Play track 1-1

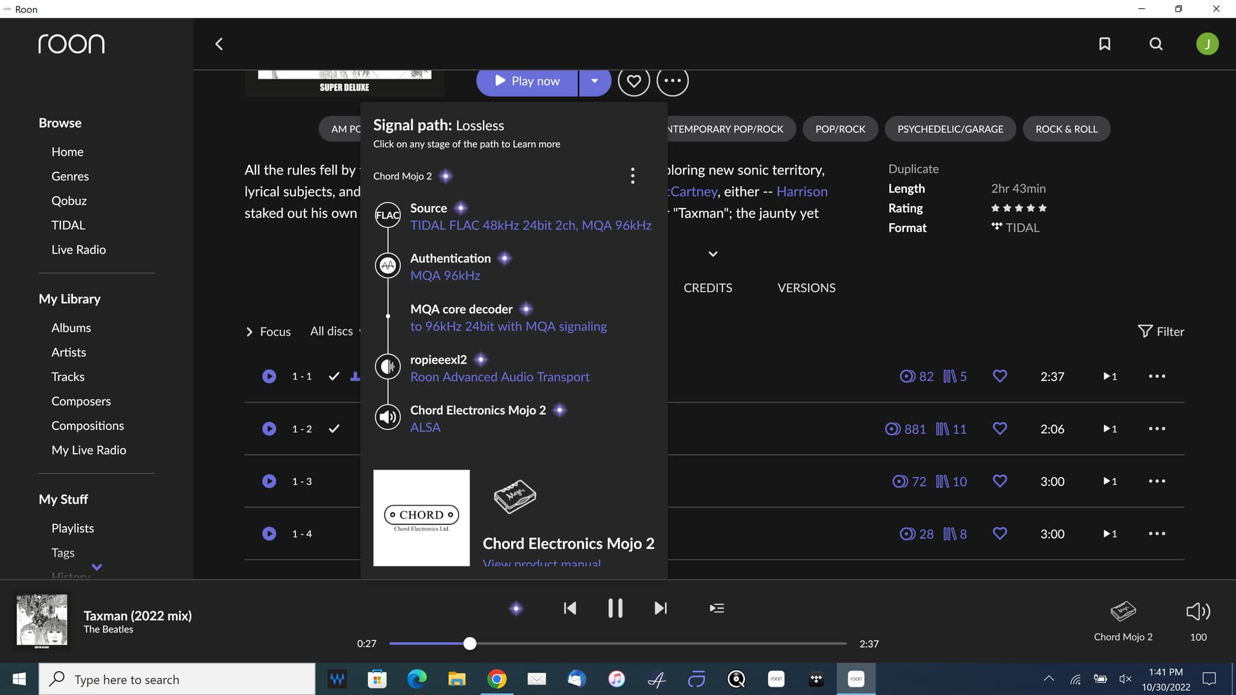[269, 376]
